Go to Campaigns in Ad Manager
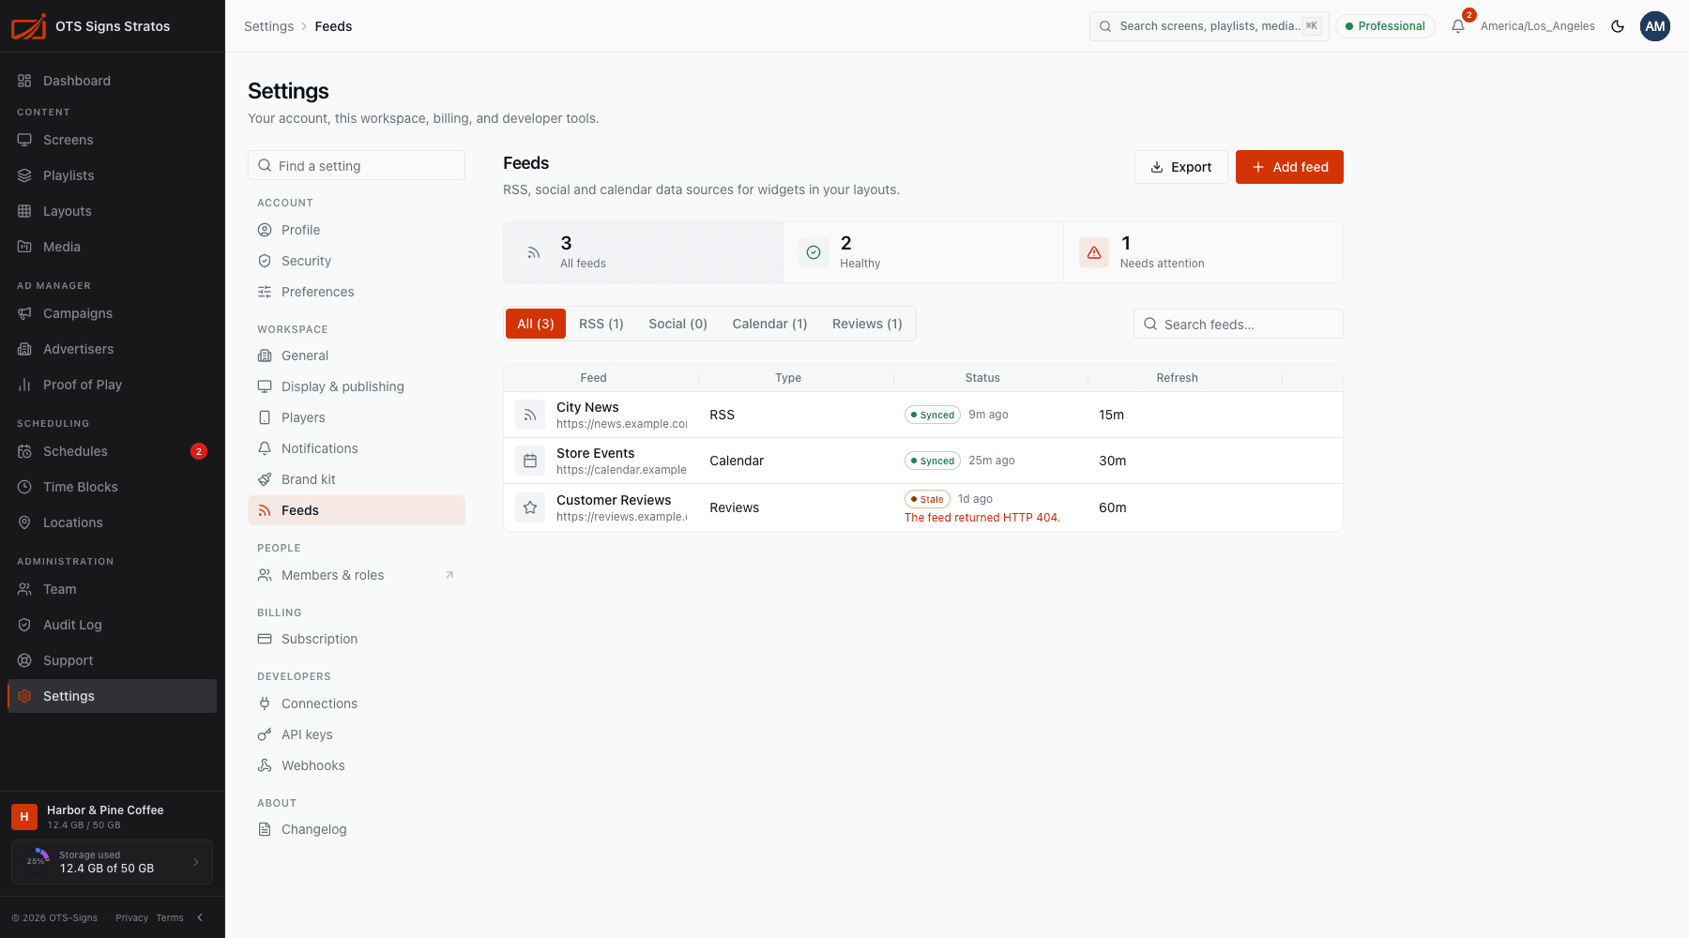Image resolution: width=1689 pixels, height=938 pixels. point(112,313)
